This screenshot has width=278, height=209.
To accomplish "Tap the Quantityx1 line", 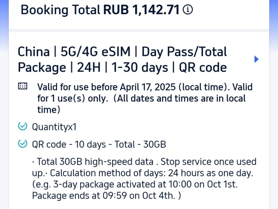I will pyautogui.click(x=54, y=127).
